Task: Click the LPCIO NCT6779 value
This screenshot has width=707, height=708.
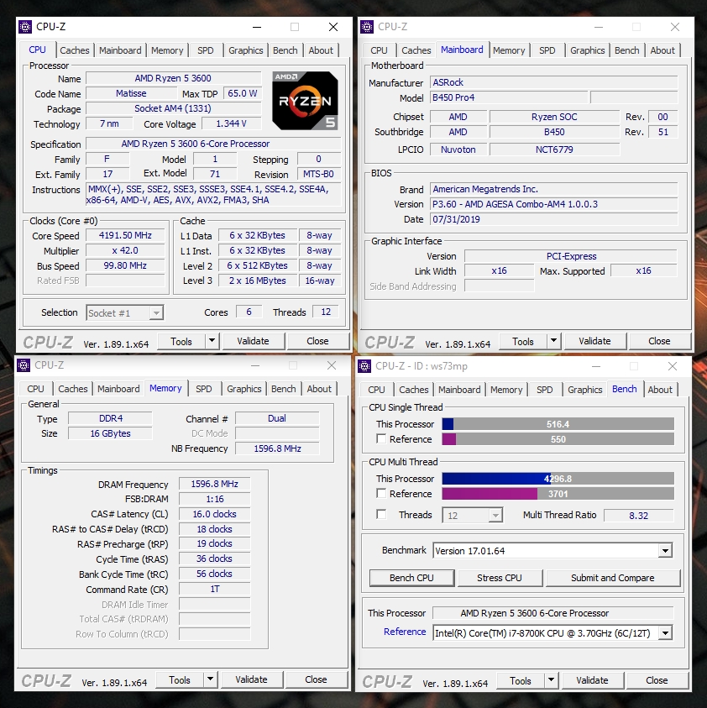Action: [x=554, y=149]
